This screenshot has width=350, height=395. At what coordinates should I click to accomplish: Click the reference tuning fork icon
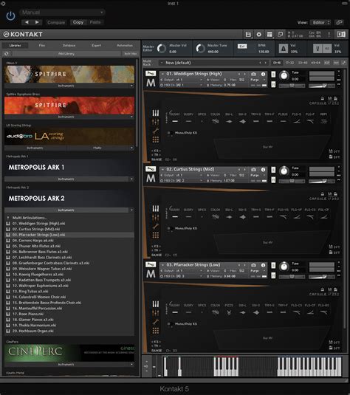[318, 49]
